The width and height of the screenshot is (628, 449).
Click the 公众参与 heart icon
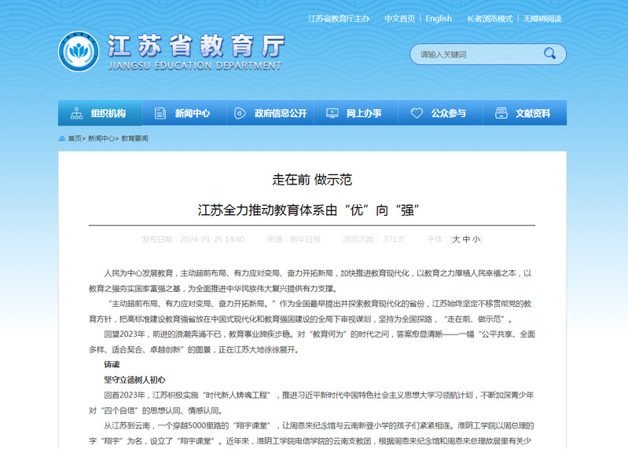pos(417,113)
